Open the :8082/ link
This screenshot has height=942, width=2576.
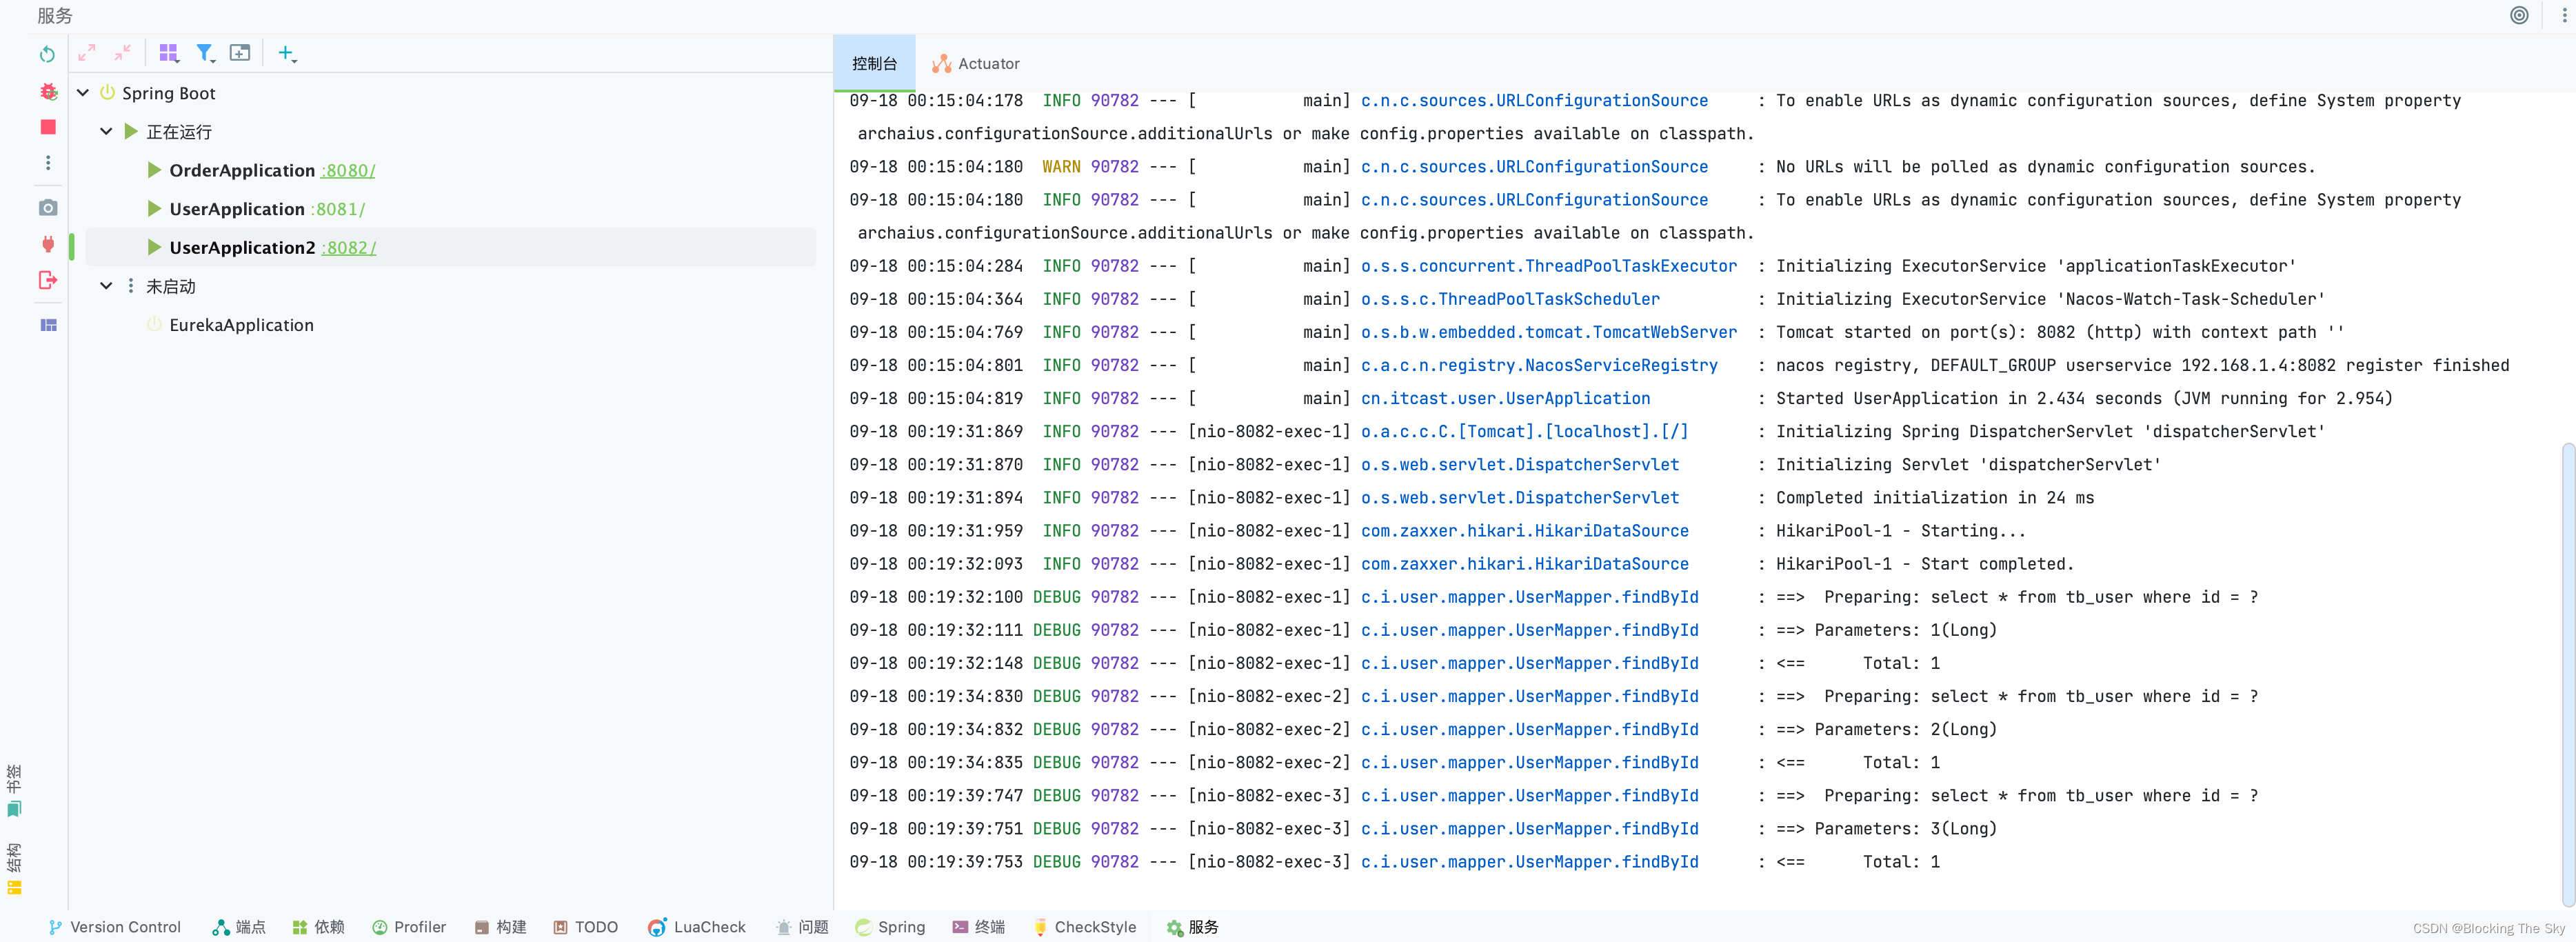pyautogui.click(x=349, y=248)
